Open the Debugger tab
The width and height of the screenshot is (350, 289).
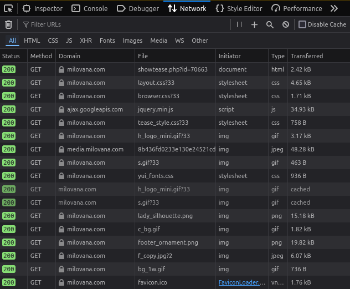pos(138,9)
